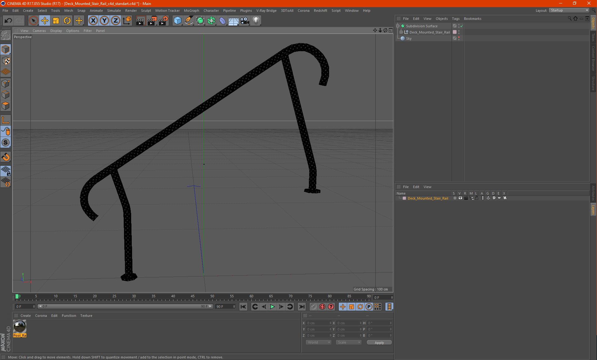Image resolution: width=597 pixels, height=360 pixels.
Task: Activate the Move tool
Action: [44, 21]
